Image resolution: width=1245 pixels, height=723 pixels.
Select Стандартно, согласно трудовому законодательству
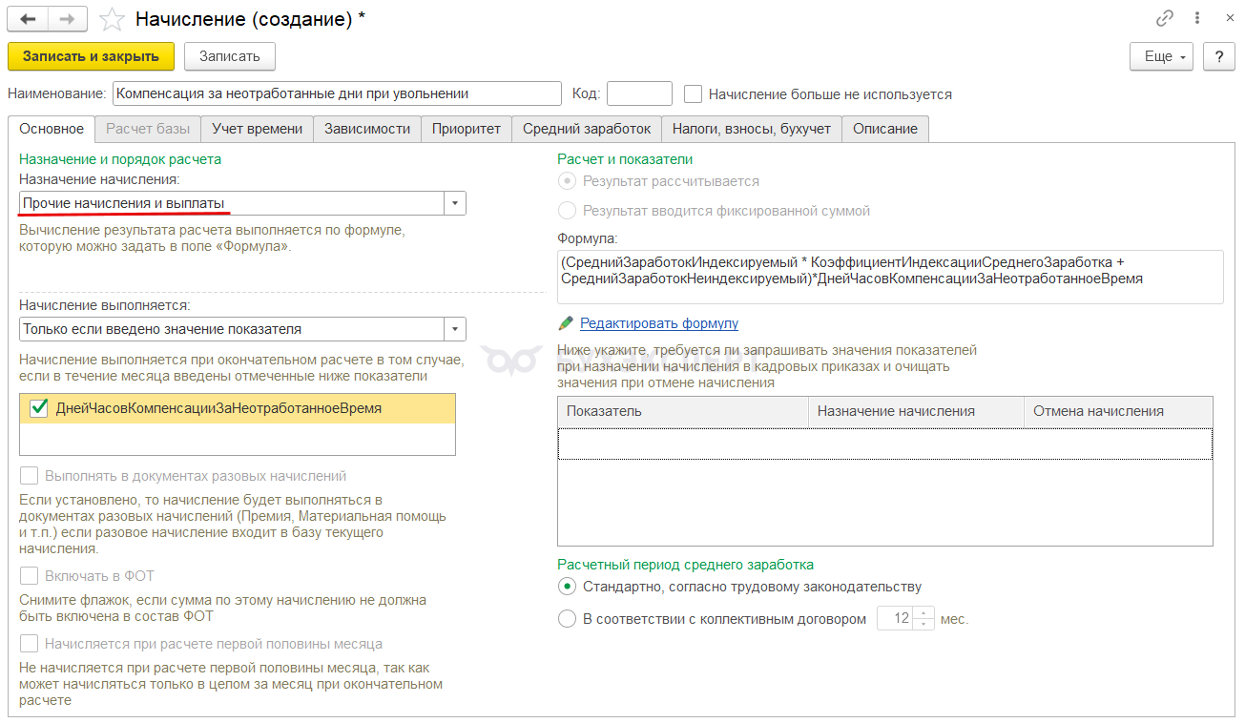coord(568,587)
